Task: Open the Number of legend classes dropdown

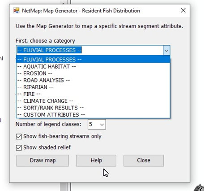Action: [97, 124]
